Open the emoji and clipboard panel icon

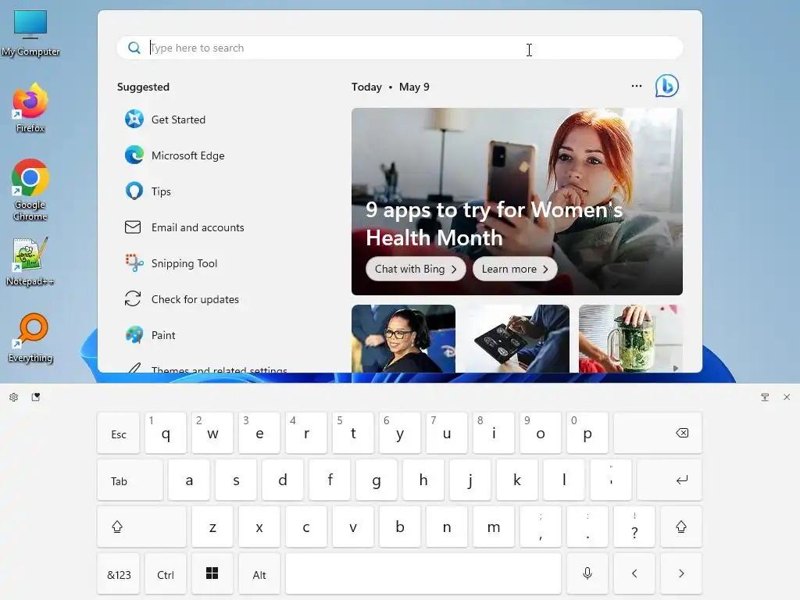[x=36, y=397]
